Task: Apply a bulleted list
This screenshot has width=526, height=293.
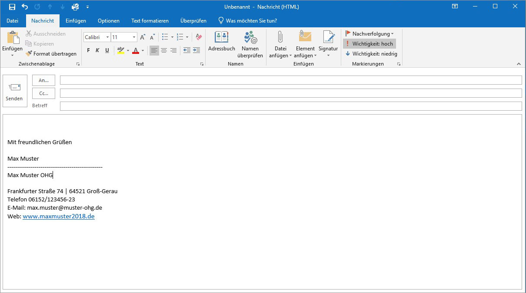Action: [x=165, y=37]
